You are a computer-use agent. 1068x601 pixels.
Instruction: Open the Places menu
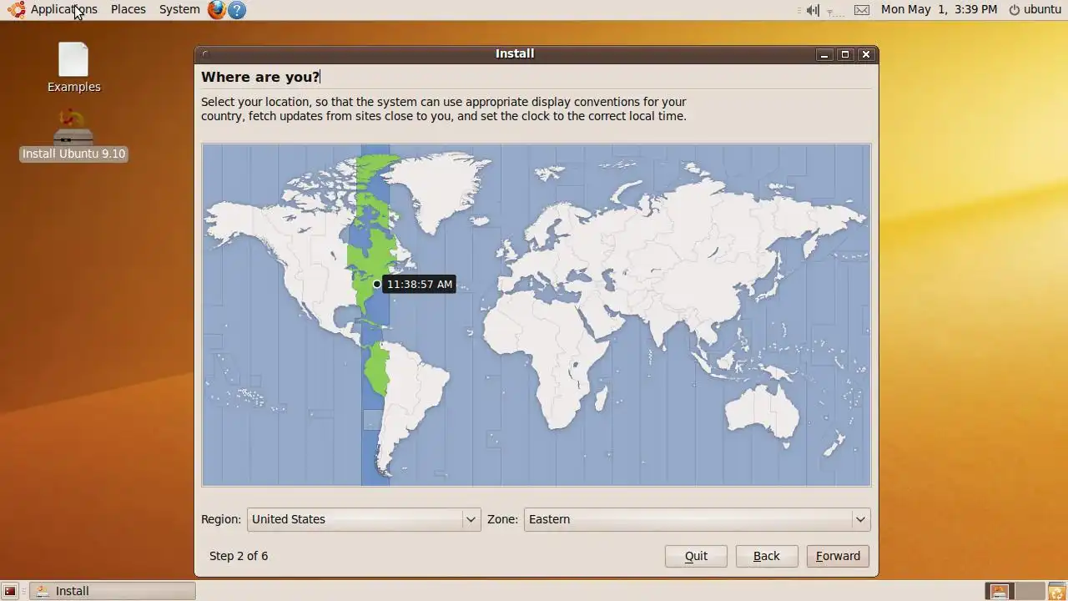click(x=128, y=9)
